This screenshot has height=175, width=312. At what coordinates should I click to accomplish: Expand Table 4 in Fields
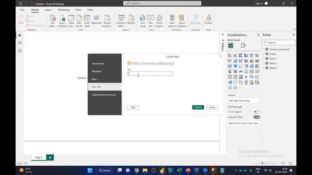click(x=264, y=63)
